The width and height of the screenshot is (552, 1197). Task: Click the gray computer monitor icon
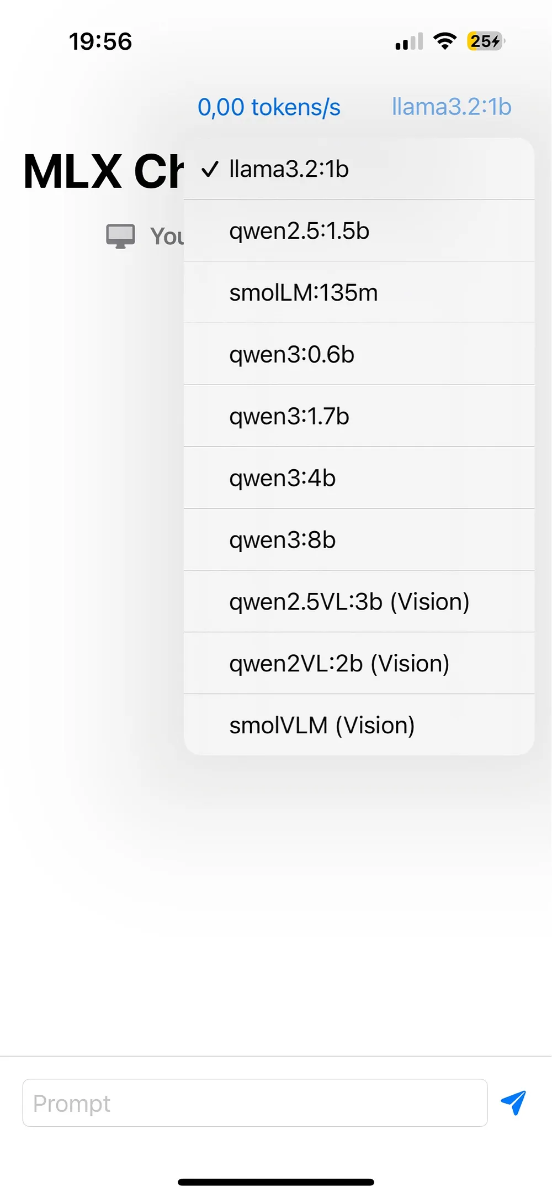(120, 237)
